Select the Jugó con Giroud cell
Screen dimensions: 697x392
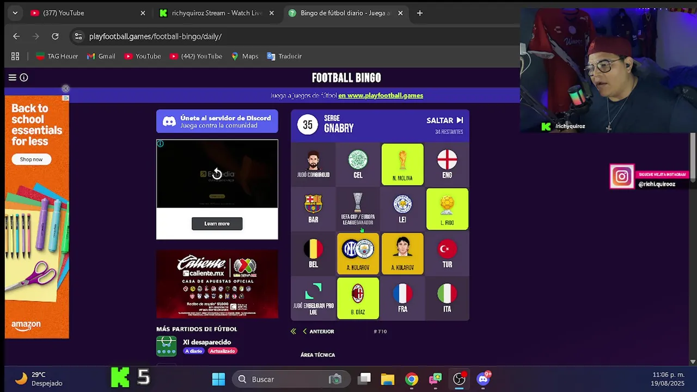pos(313,164)
